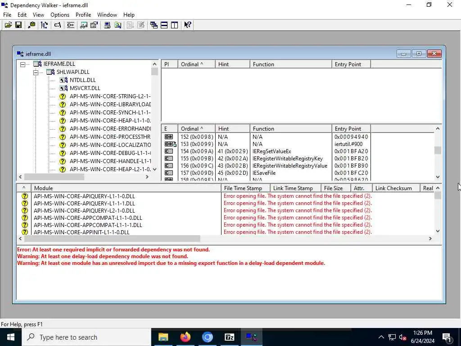Select API-MS-WIN-CORE-DEBUG-L1-1 tree item
The height and width of the screenshot is (346, 461).
coord(110,153)
